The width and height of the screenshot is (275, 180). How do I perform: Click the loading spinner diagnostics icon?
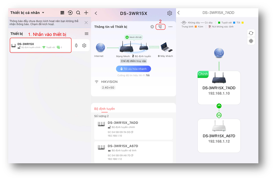tap(152, 27)
